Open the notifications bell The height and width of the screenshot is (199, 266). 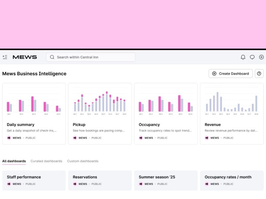[x=243, y=57]
